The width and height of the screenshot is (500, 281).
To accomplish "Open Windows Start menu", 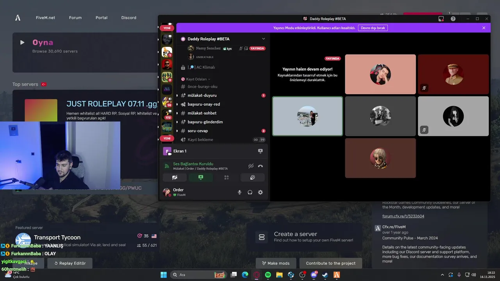I will click(x=163, y=275).
